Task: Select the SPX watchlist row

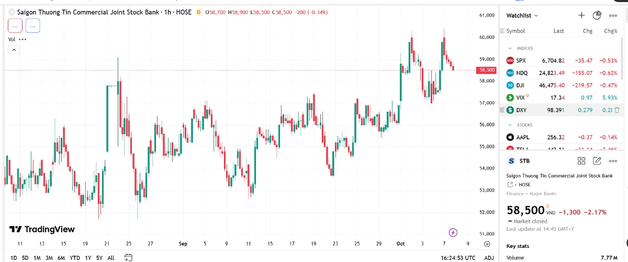Action: (x=561, y=61)
